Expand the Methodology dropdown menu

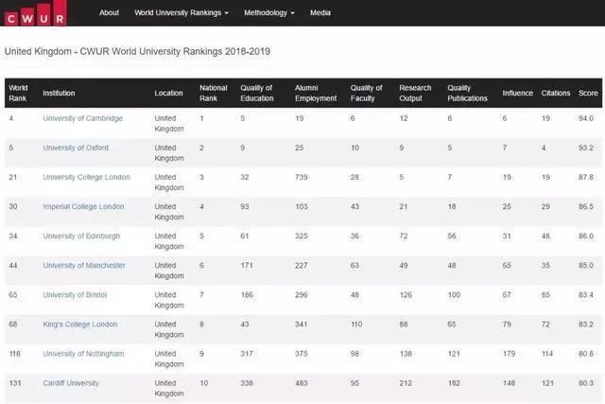[268, 13]
